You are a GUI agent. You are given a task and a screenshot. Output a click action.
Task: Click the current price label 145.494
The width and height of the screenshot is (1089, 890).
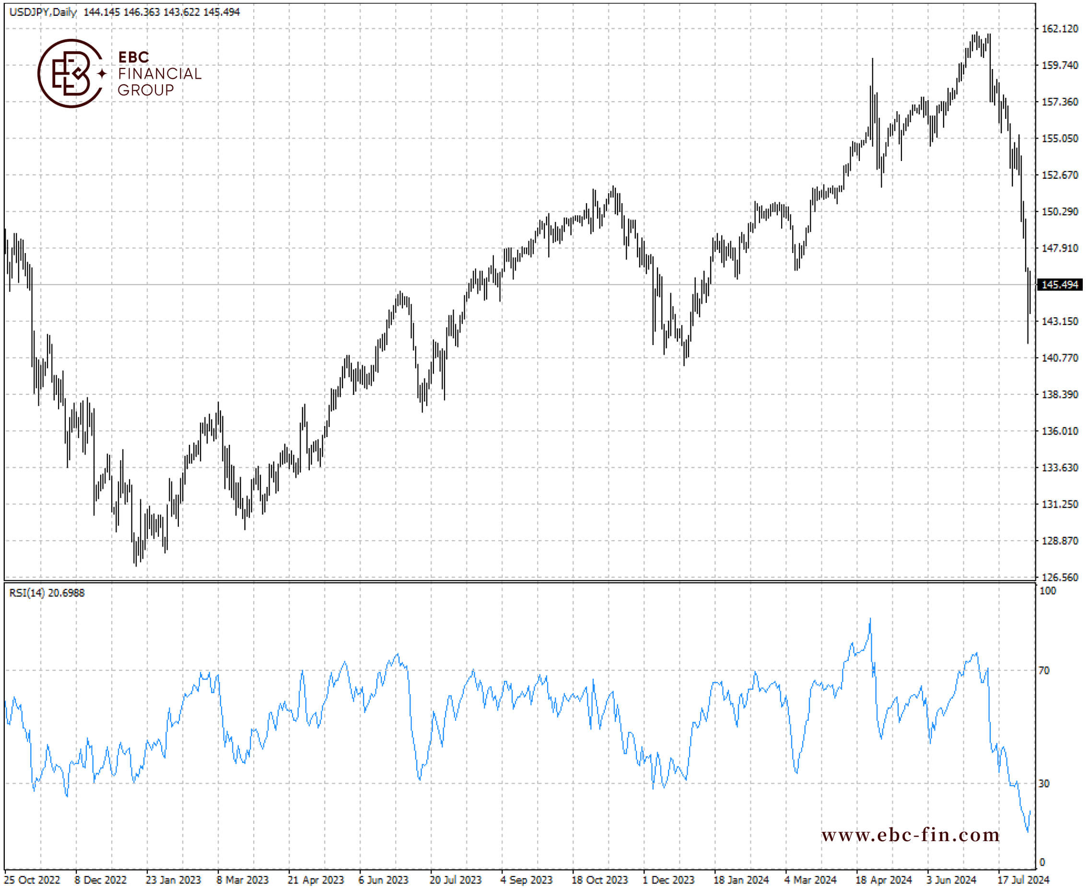point(1060,285)
